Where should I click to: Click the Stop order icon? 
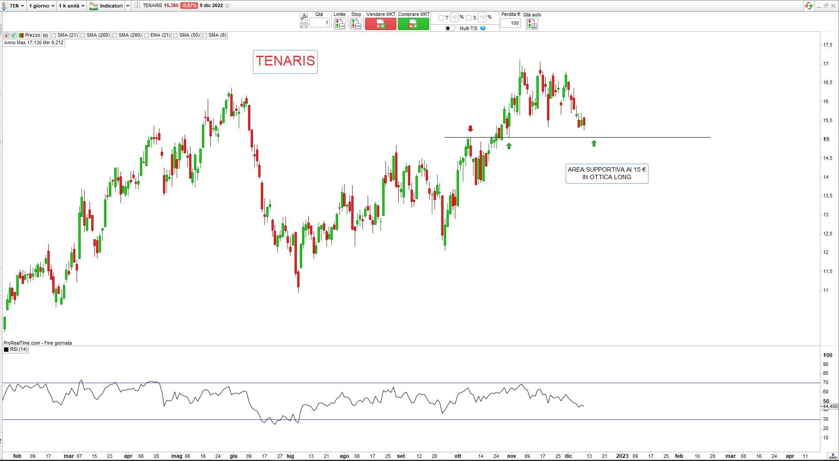pos(355,24)
